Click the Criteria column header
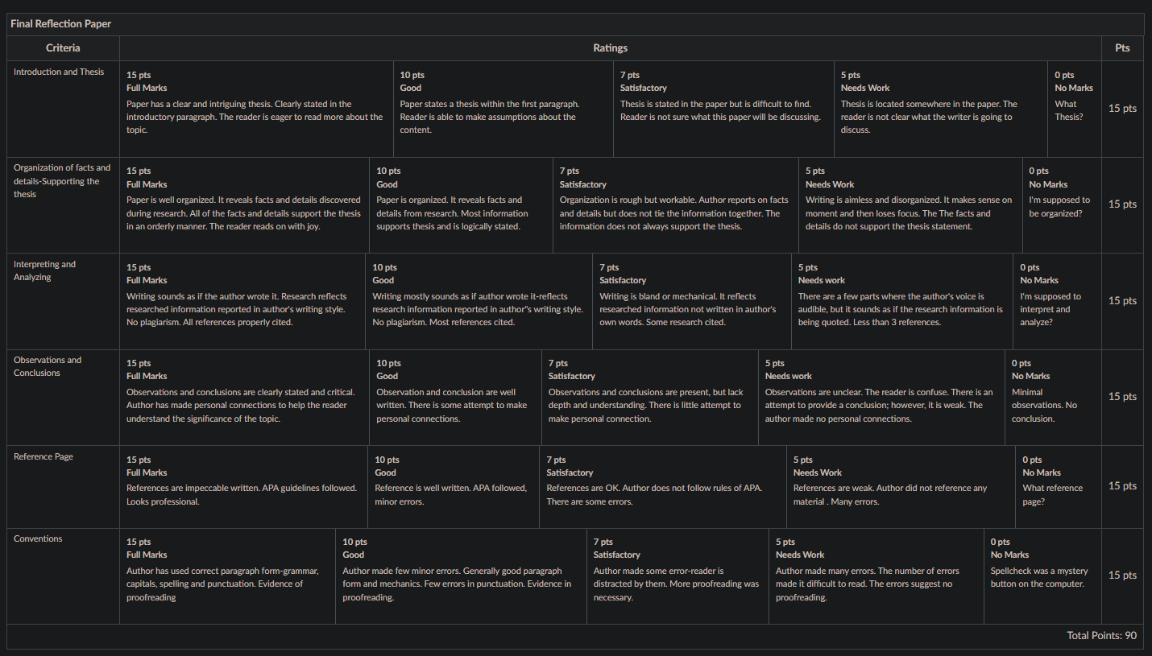The height and width of the screenshot is (656, 1152). tap(63, 48)
